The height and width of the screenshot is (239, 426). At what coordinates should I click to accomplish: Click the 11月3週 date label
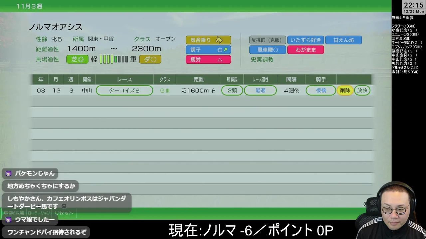[x=29, y=6]
